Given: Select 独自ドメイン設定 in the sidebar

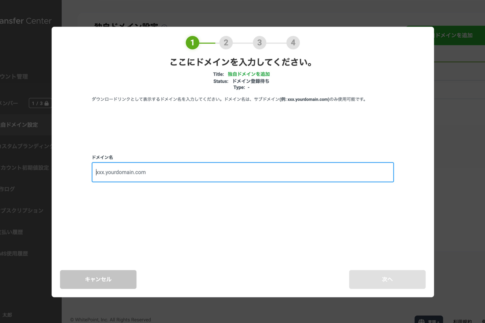Looking at the screenshot, I should [19, 125].
